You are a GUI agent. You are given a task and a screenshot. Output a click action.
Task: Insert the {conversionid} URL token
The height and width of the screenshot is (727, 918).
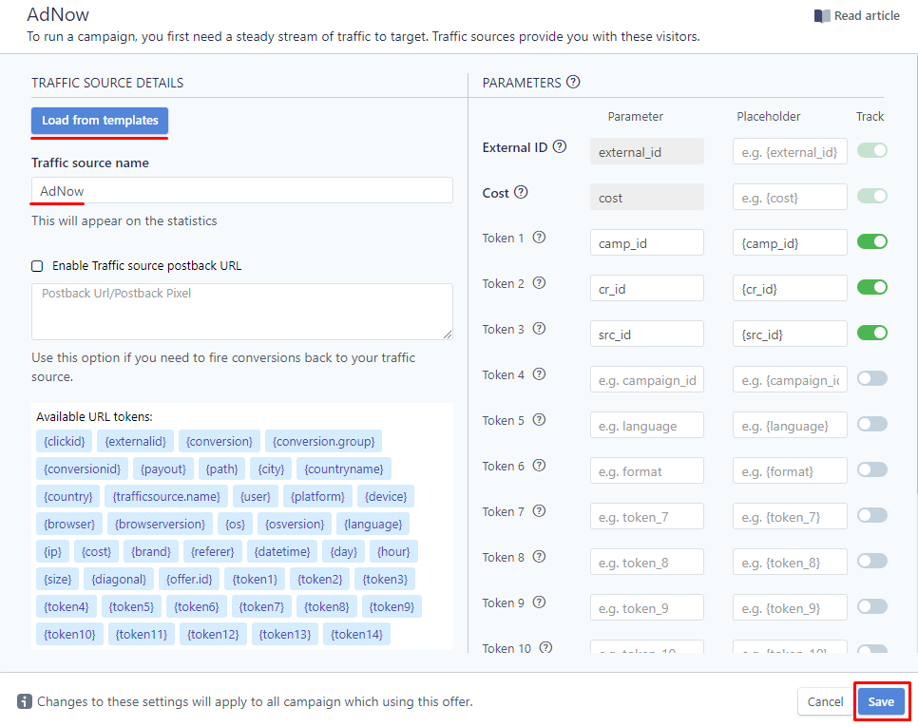coord(82,469)
